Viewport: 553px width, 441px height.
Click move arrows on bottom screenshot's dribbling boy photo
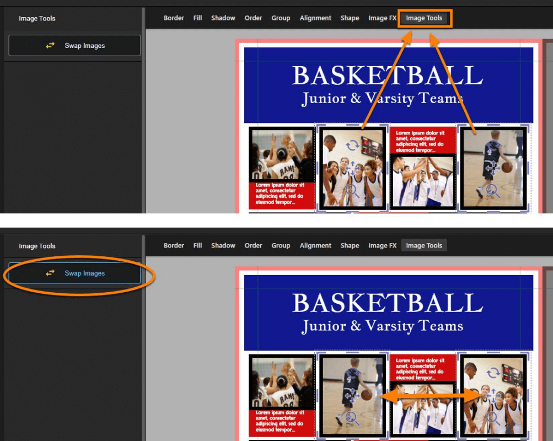(352, 396)
